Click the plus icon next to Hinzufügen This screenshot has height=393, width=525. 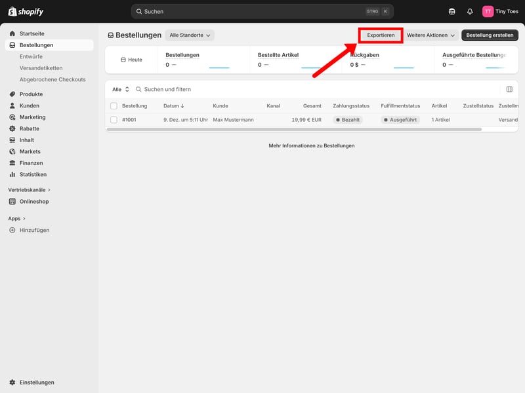[x=12, y=230]
